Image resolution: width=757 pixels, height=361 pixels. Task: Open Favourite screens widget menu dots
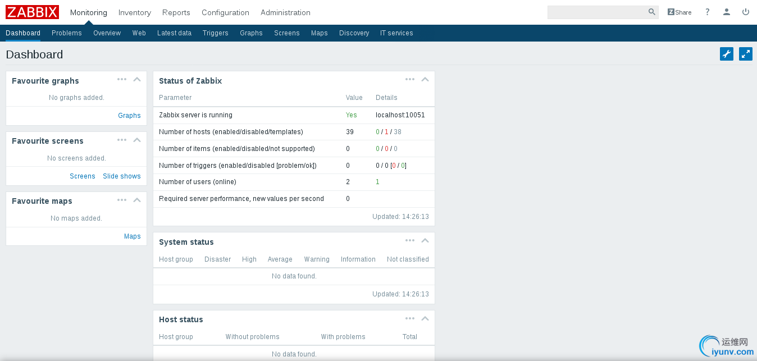pos(122,139)
